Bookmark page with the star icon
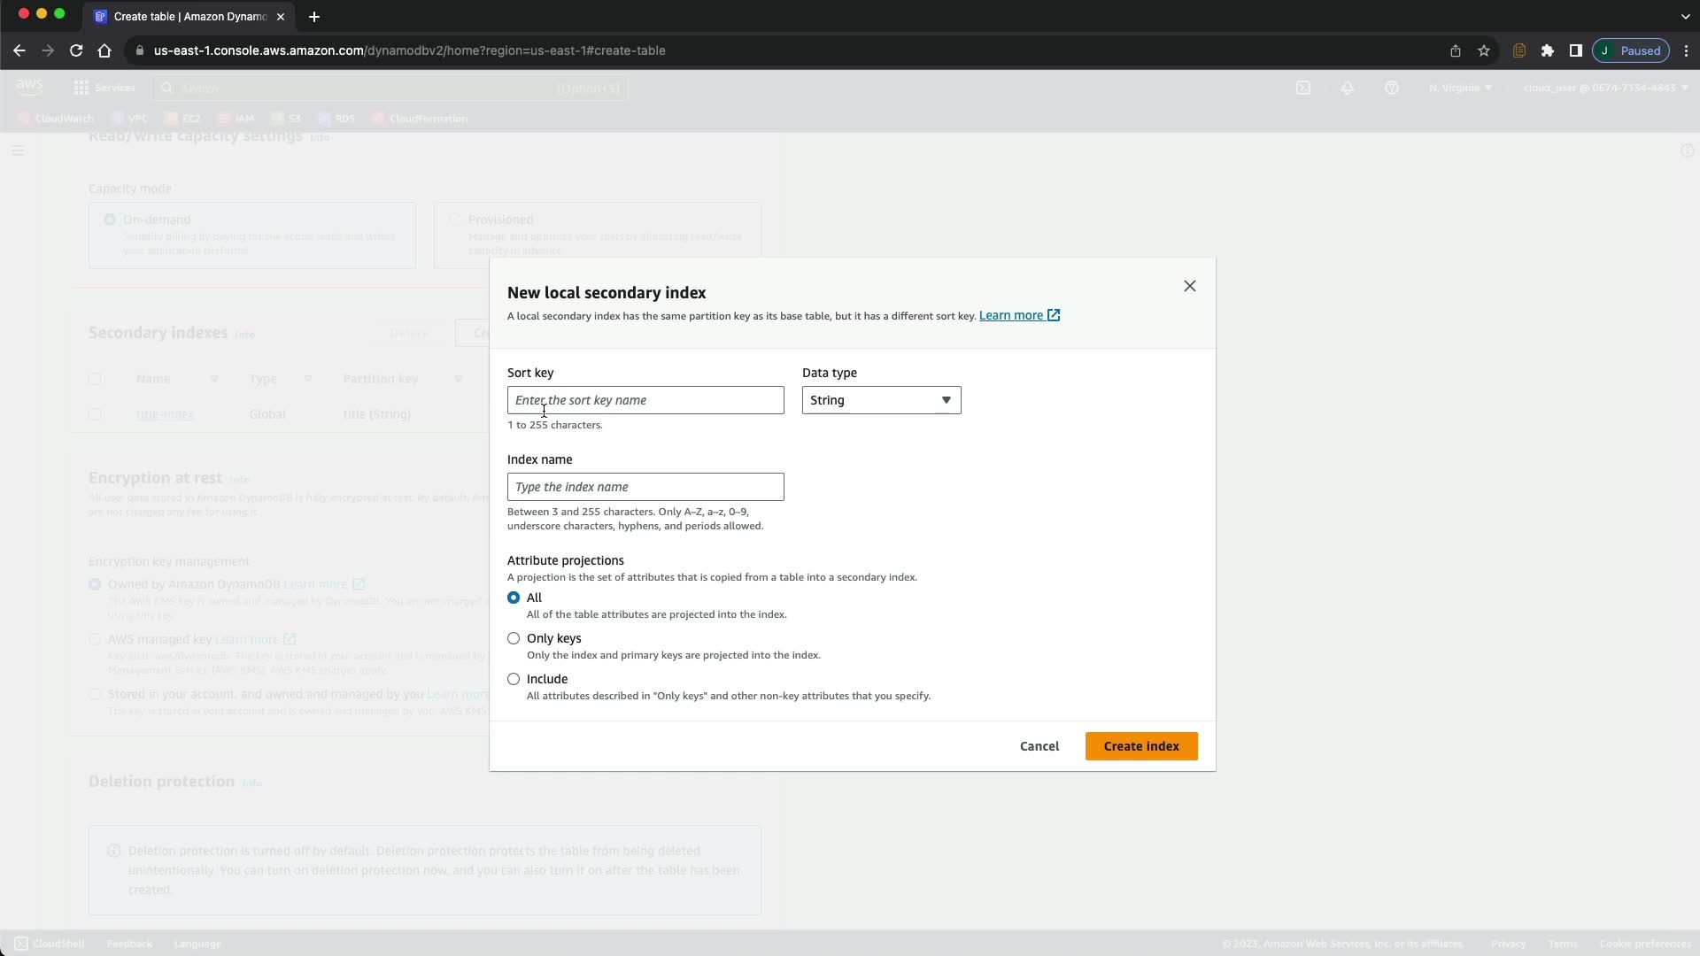Image resolution: width=1700 pixels, height=956 pixels. pyautogui.click(x=1484, y=50)
